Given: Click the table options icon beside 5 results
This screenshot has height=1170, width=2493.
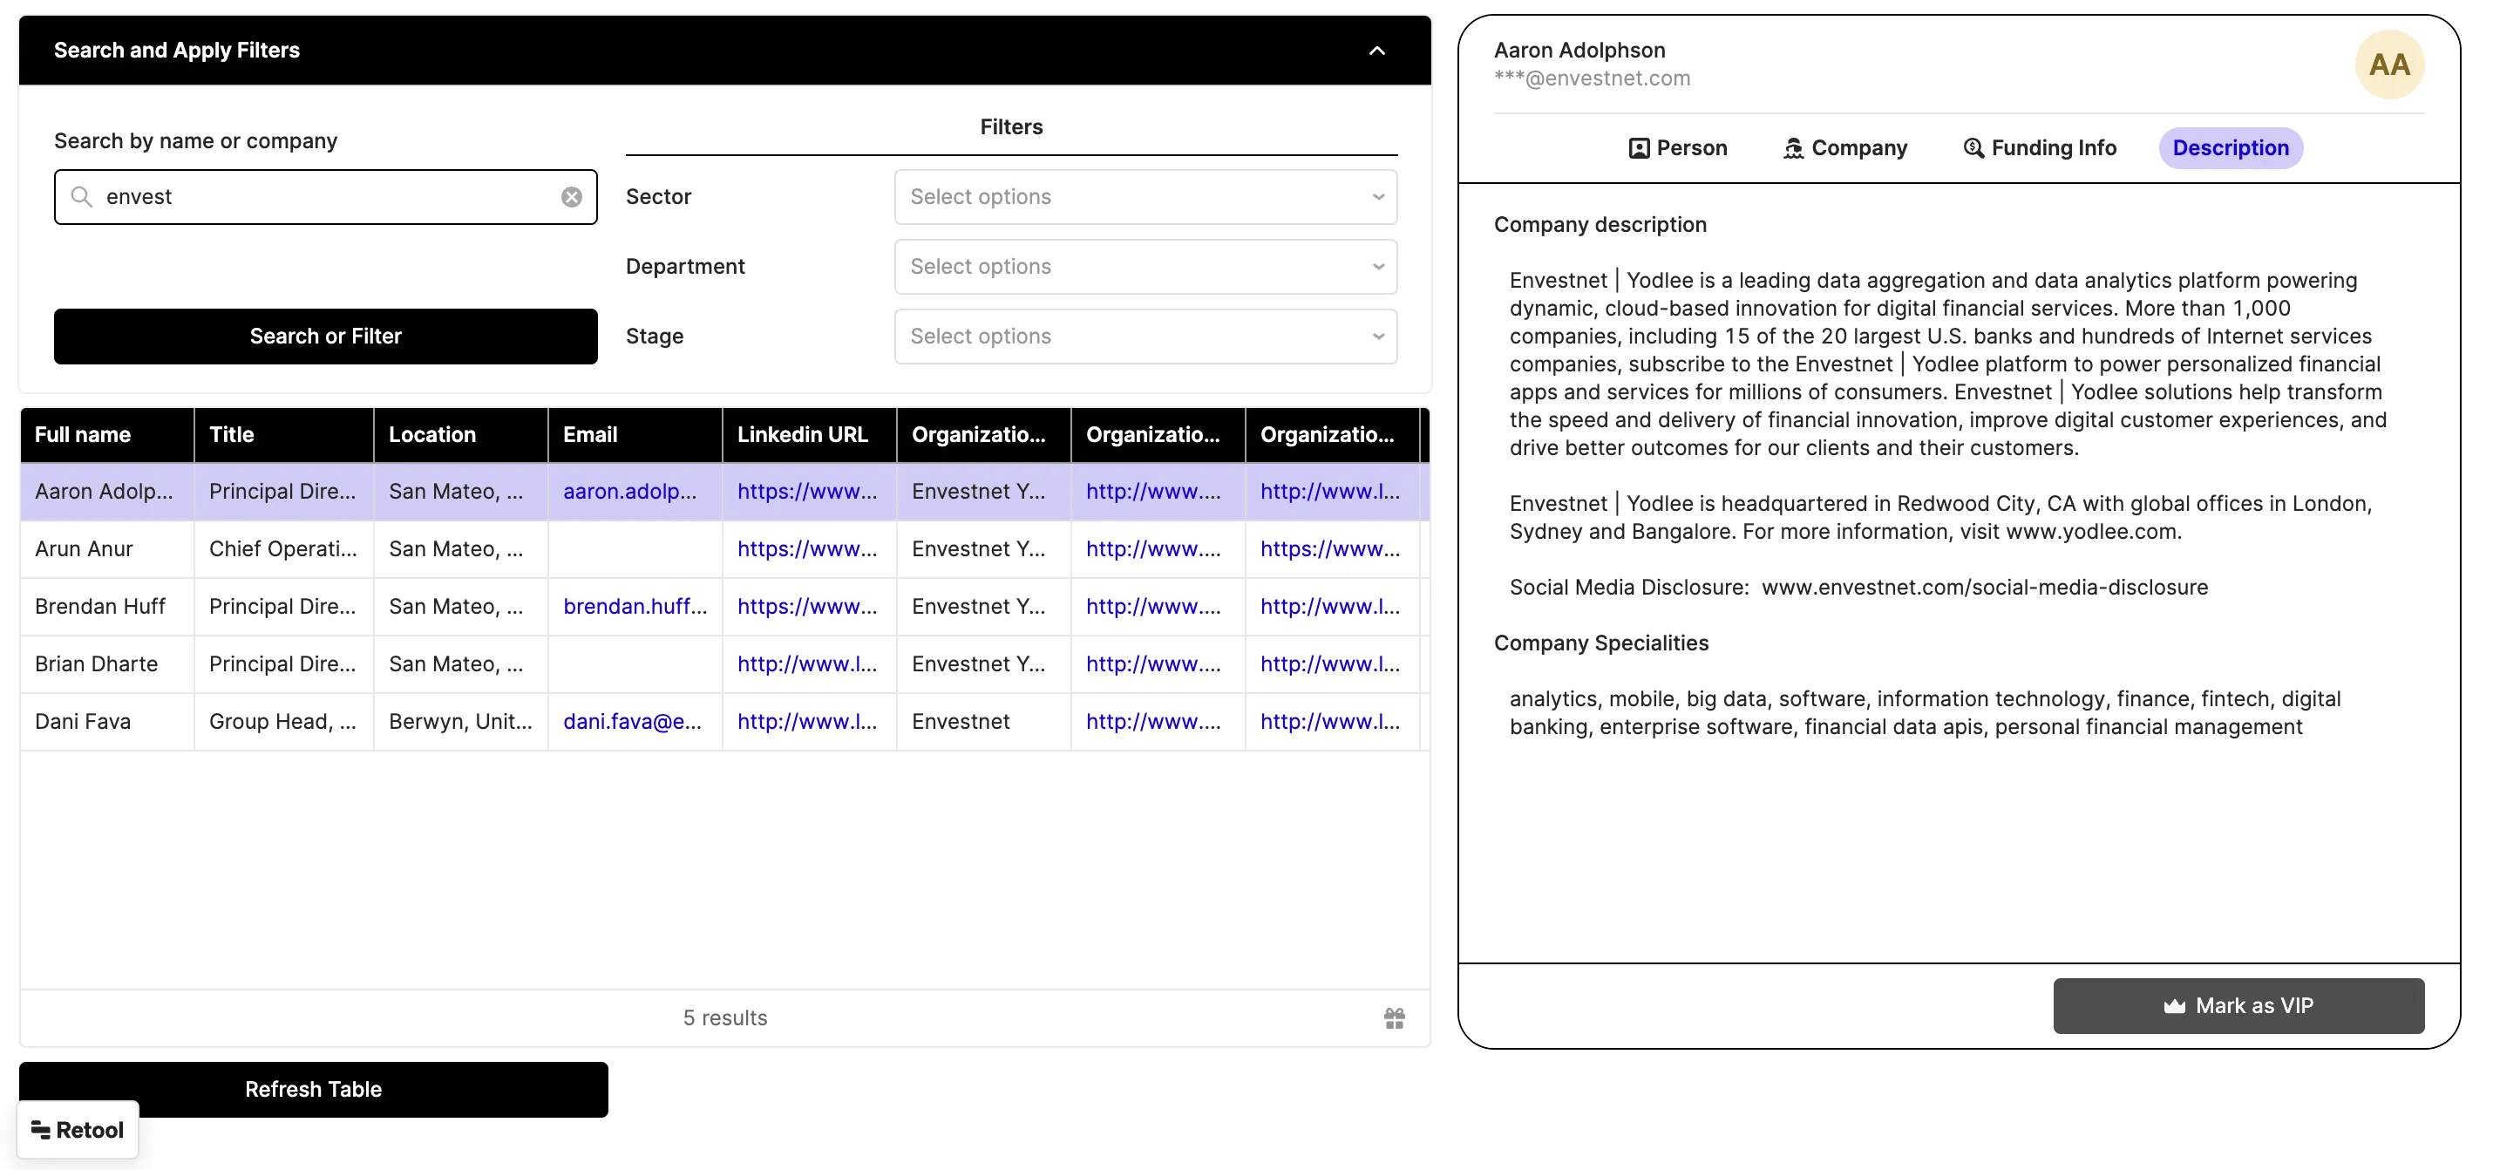Looking at the screenshot, I should 1394,1018.
